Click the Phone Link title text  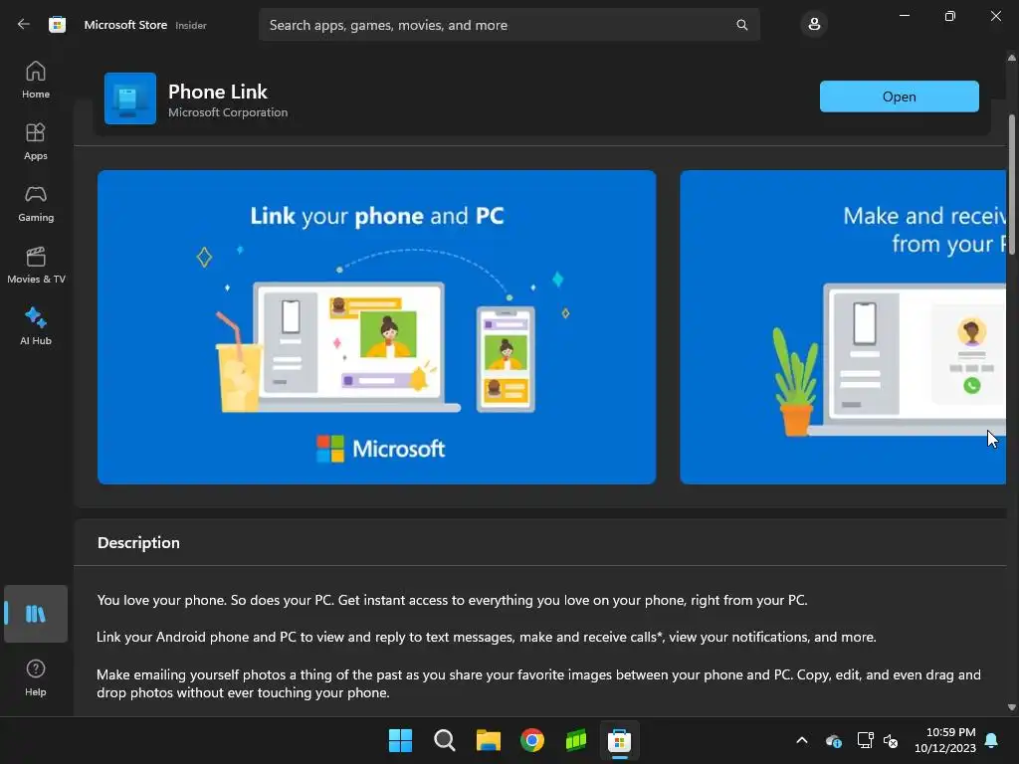[x=218, y=92]
